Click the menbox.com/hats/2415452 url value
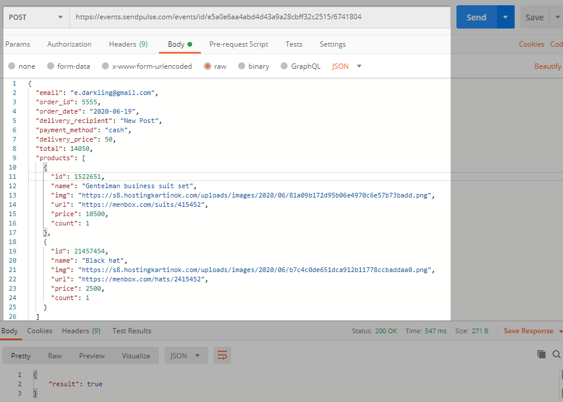Viewport: 563px width, 402px height. 142,279
